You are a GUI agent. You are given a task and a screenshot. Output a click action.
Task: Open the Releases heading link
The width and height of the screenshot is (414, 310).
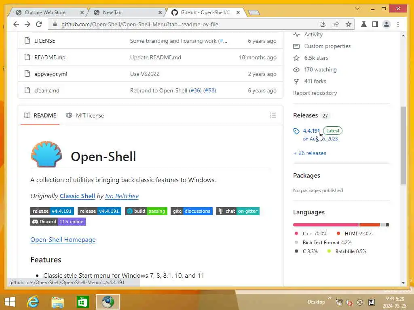tap(306, 115)
